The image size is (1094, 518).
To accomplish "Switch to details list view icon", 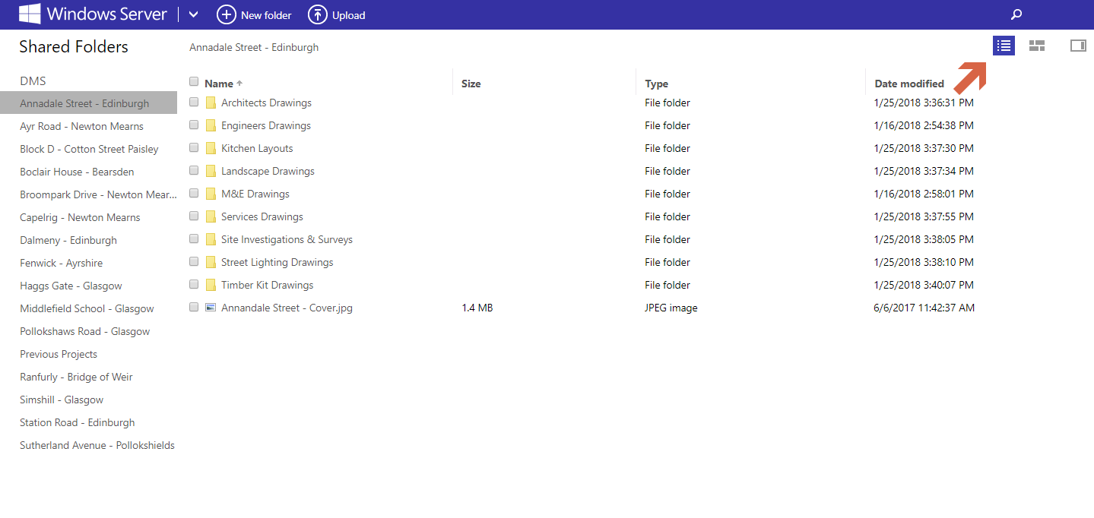I will coord(1004,46).
